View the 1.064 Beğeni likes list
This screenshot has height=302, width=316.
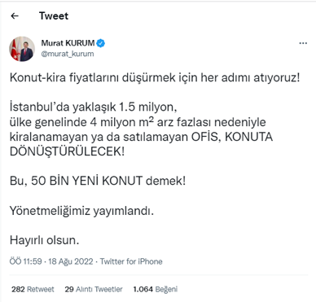pos(155,289)
